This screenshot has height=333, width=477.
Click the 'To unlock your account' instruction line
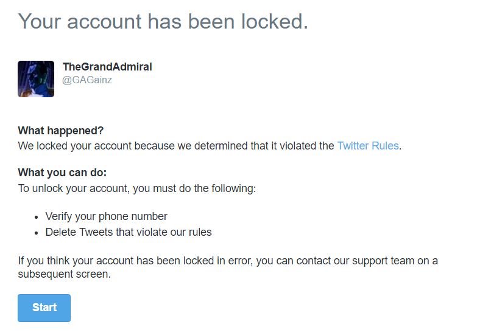137,188
